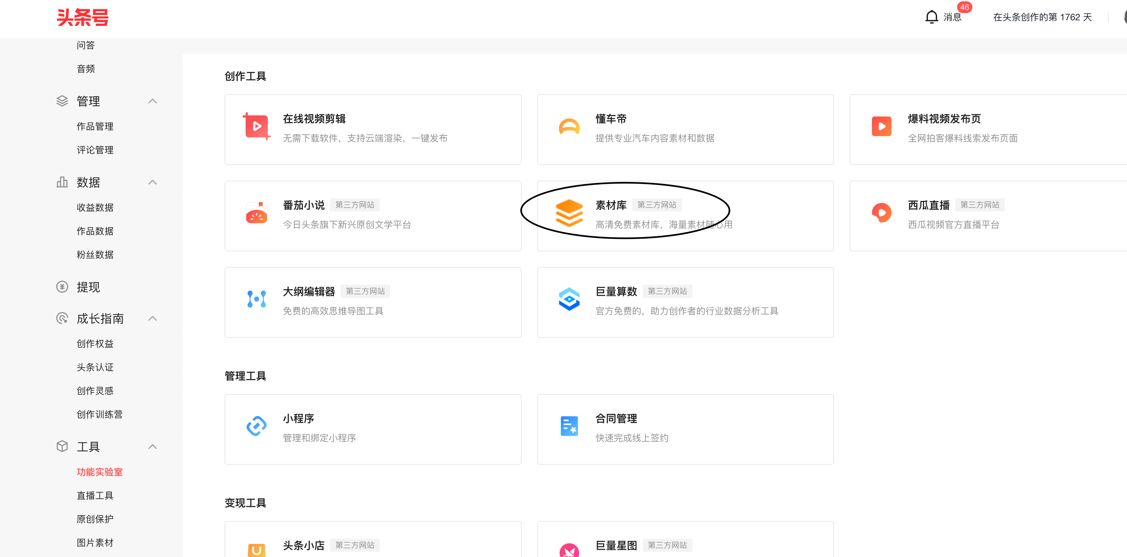Open 直播工具 in sidebar
Viewport: 1127px width, 557px height.
[x=95, y=495]
